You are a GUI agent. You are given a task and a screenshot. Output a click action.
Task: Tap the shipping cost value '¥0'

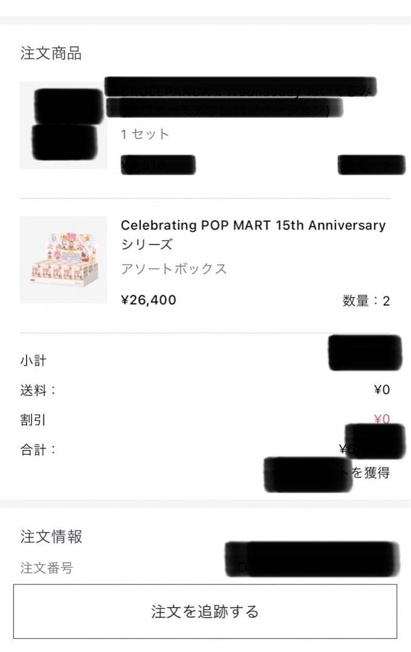click(381, 389)
